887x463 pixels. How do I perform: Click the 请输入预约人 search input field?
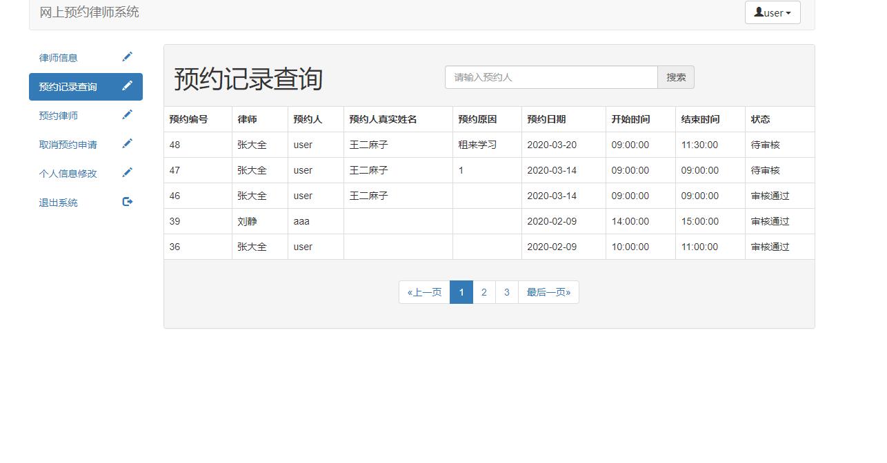(x=550, y=77)
